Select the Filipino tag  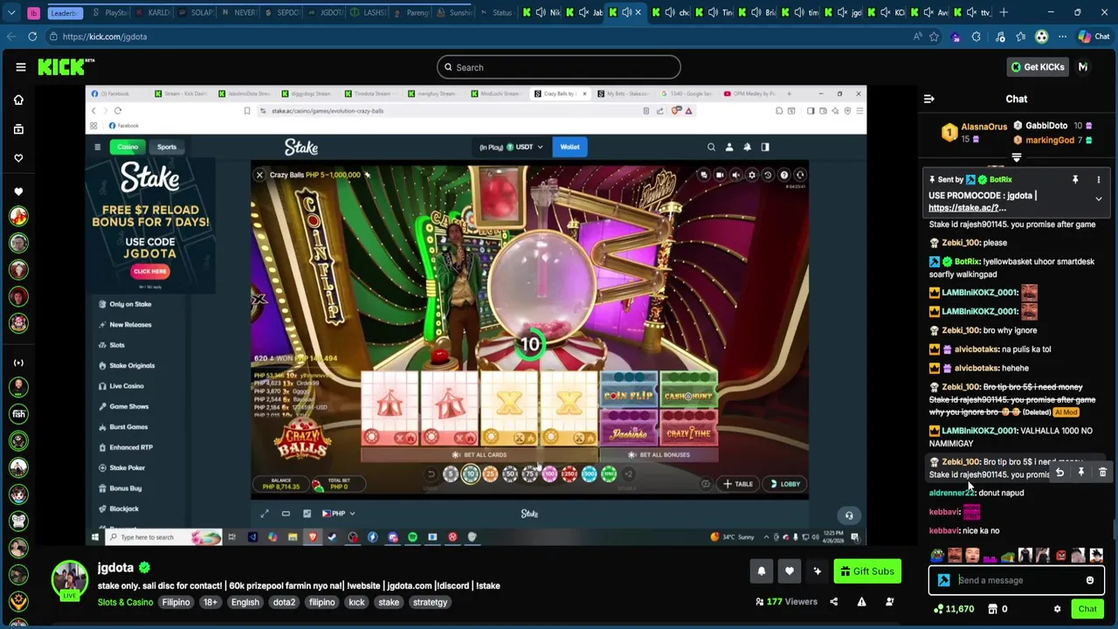pyautogui.click(x=176, y=602)
